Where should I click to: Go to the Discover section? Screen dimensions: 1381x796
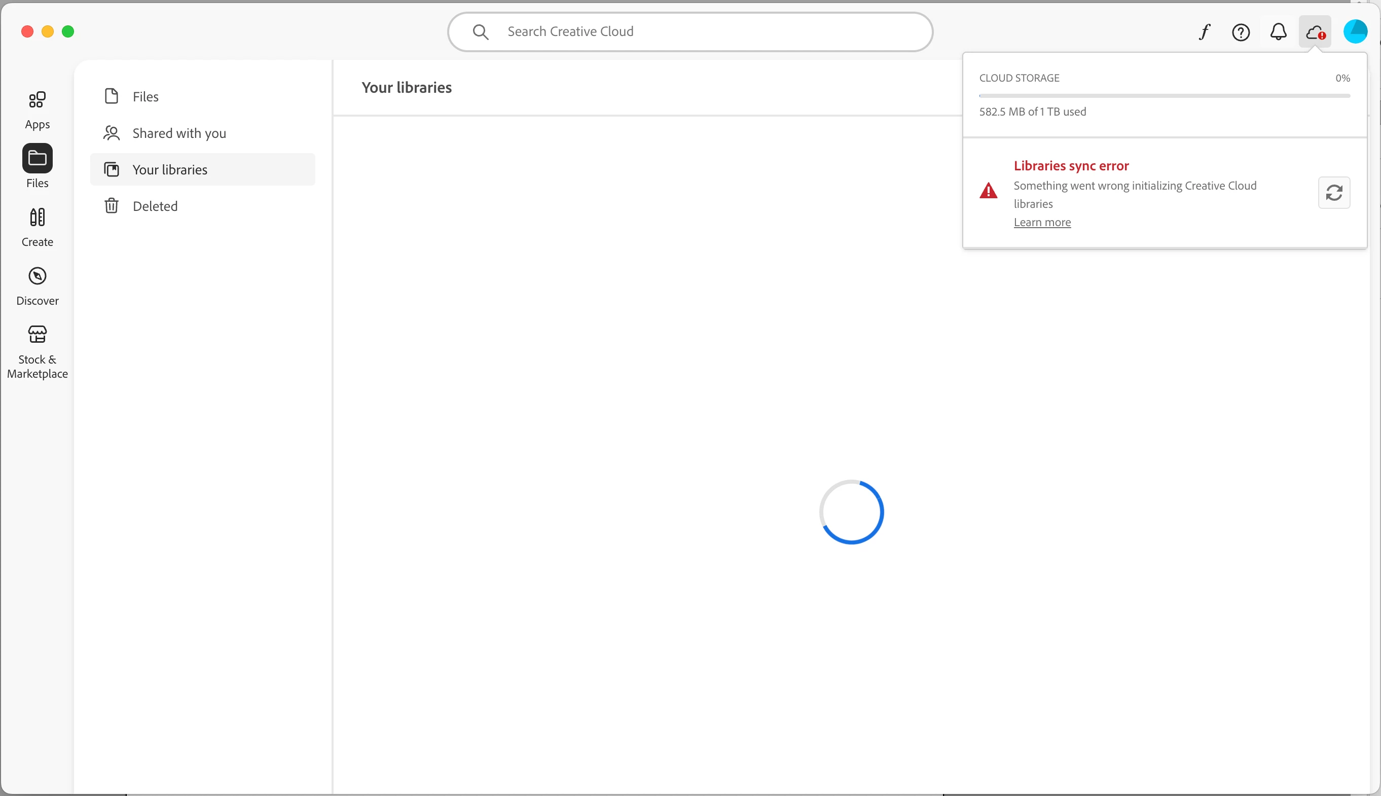[x=37, y=285]
